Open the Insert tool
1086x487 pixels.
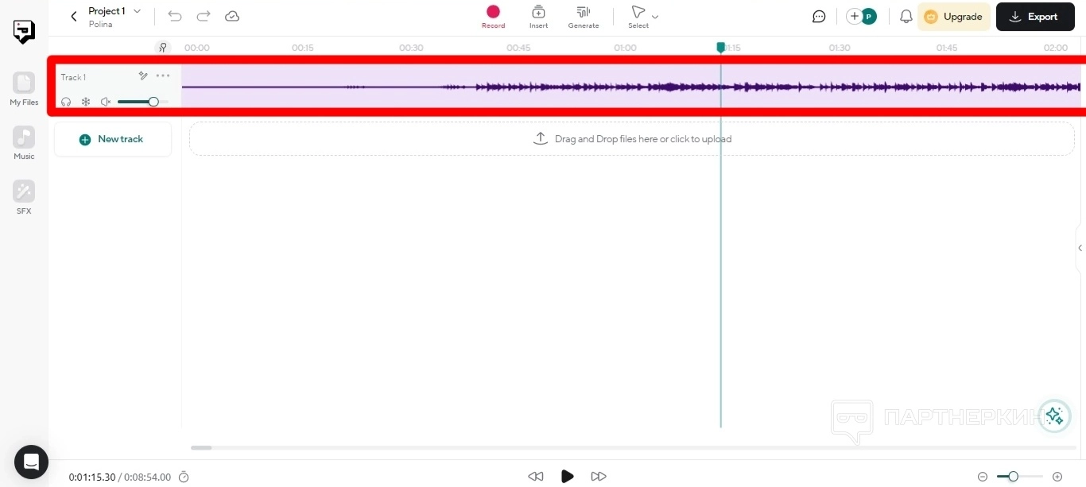(x=538, y=17)
